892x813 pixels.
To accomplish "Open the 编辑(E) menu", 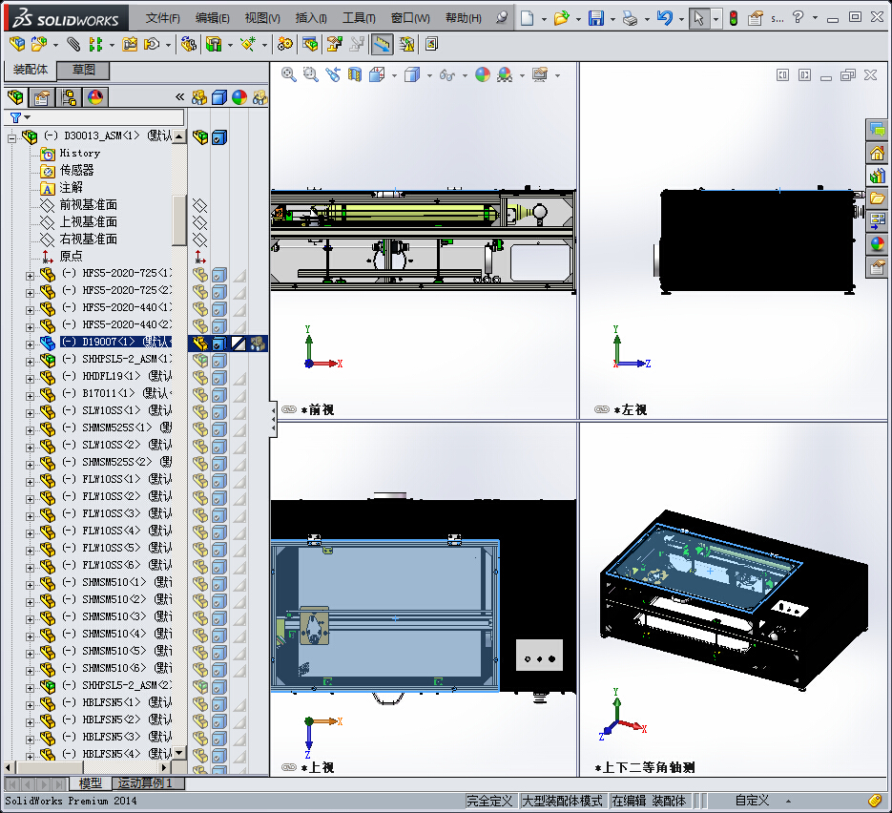I will point(212,18).
